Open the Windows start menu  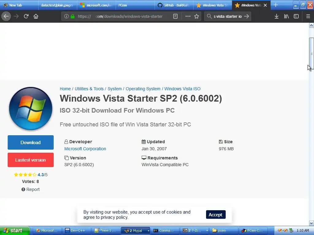pos(15,231)
